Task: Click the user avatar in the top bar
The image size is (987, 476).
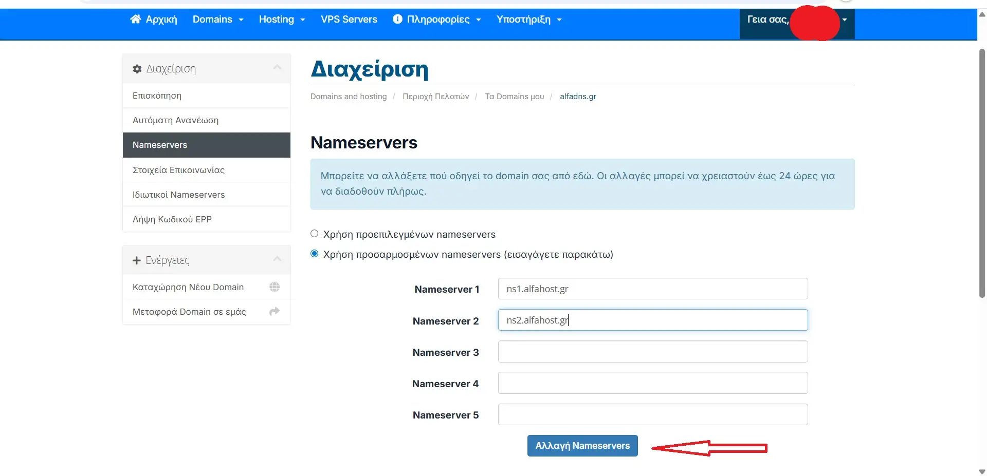Action: [x=814, y=23]
